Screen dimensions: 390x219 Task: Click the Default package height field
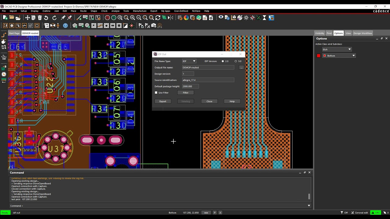click(x=190, y=86)
